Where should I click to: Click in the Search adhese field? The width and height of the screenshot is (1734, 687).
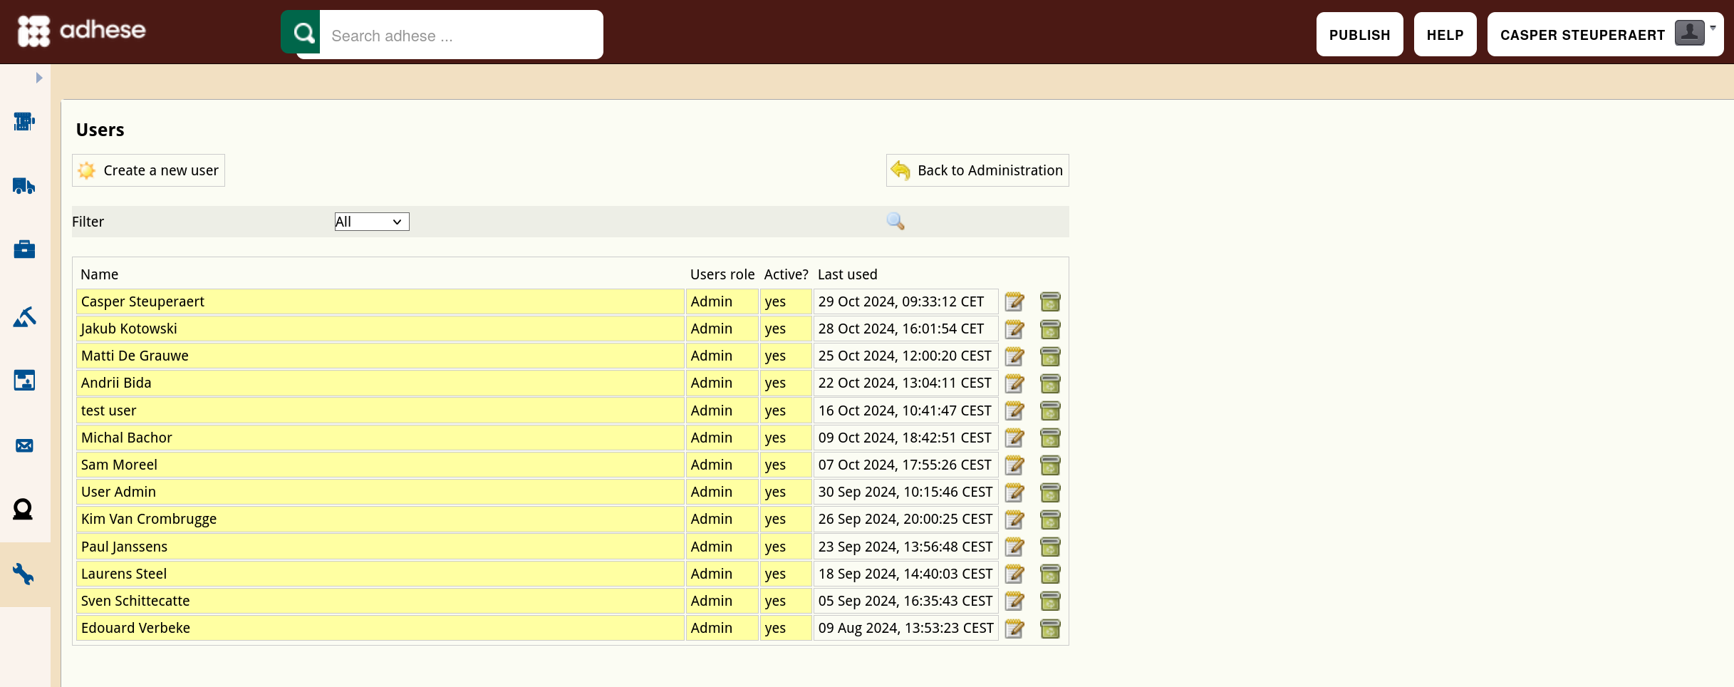[461, 36]
